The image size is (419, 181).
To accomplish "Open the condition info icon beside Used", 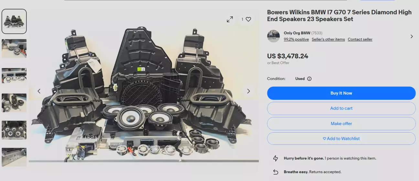I will click(309, 79).
